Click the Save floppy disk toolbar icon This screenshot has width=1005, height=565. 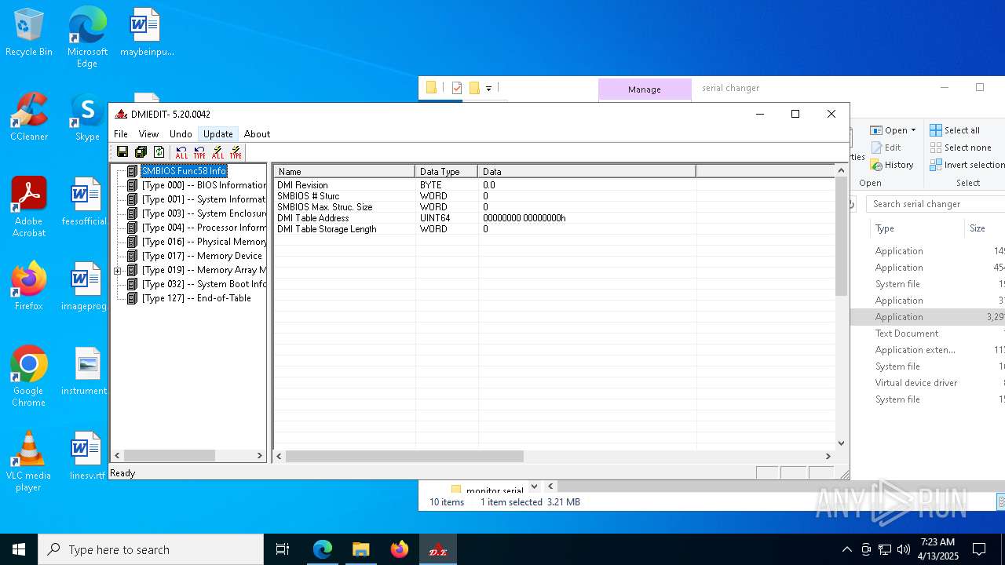122,152
